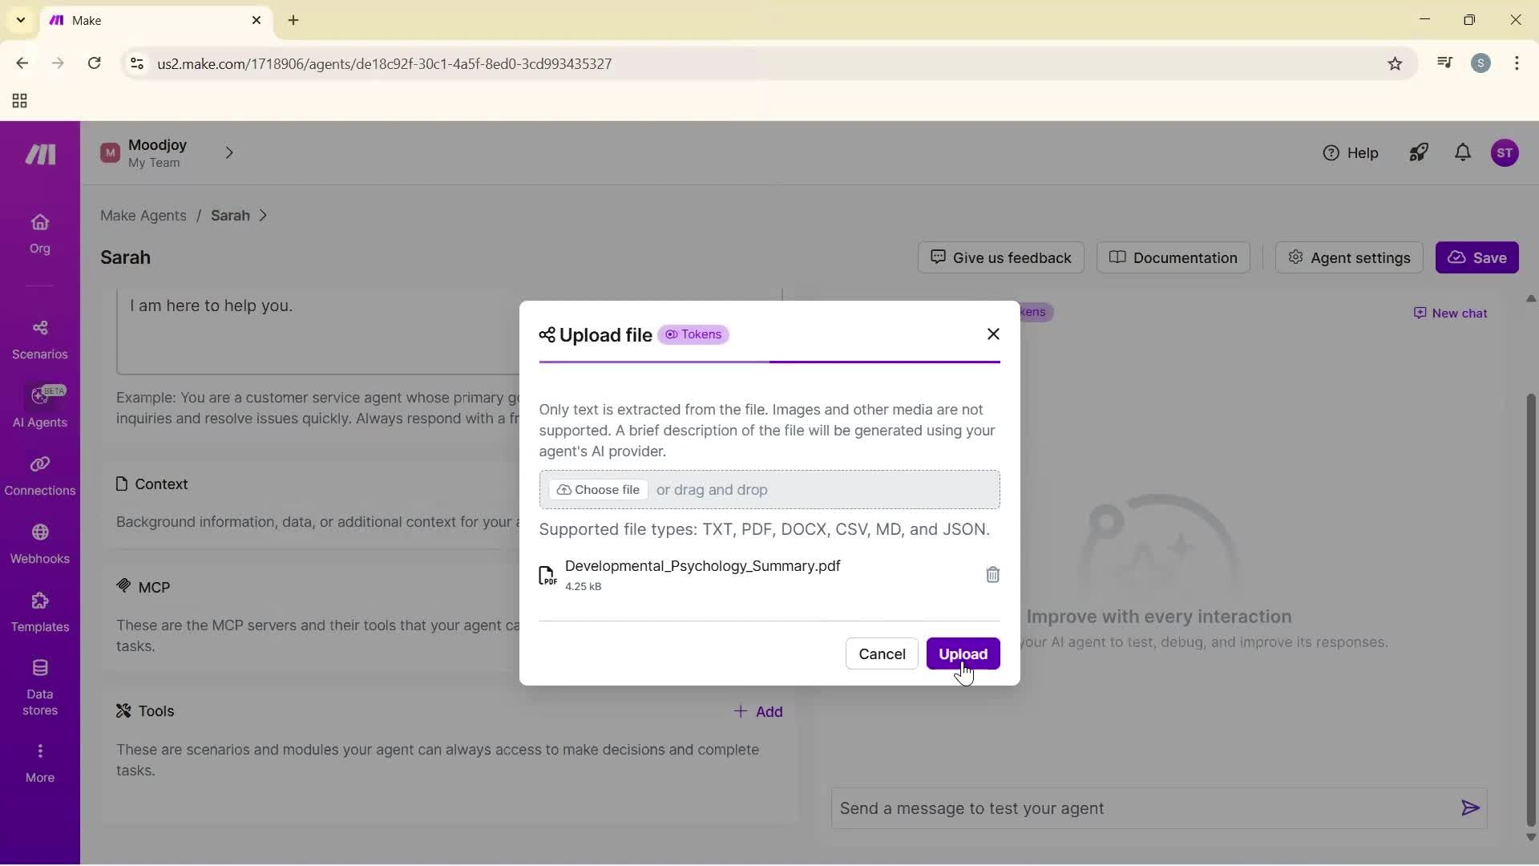Open Connections in the sidebar
The height and width of the screenshot is (866, 1539).
(39, 475)
